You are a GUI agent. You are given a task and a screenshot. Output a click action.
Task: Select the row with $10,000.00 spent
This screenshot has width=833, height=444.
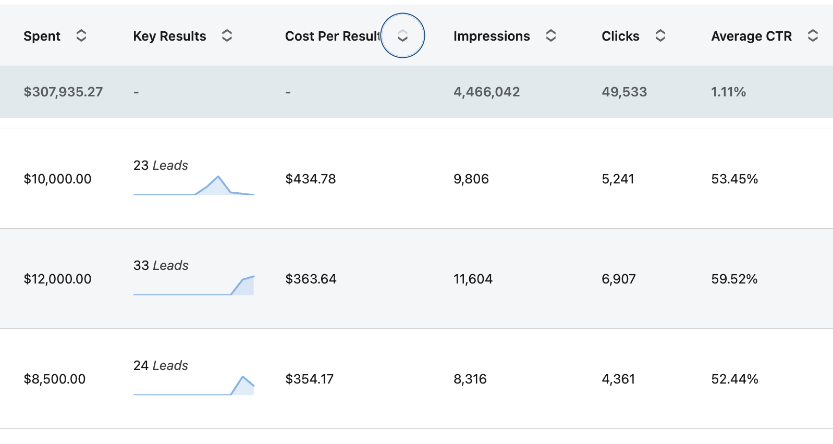coord(57,179)
